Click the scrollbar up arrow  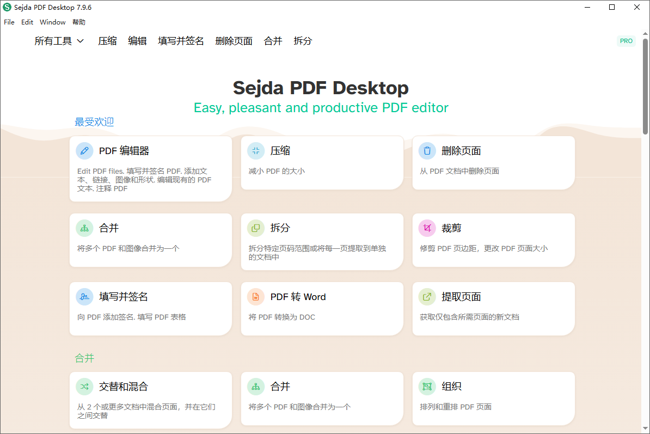click(646, 34)
